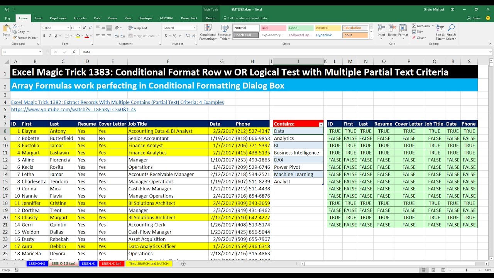Expand the cell styles gallery

[x=371, y=37]
